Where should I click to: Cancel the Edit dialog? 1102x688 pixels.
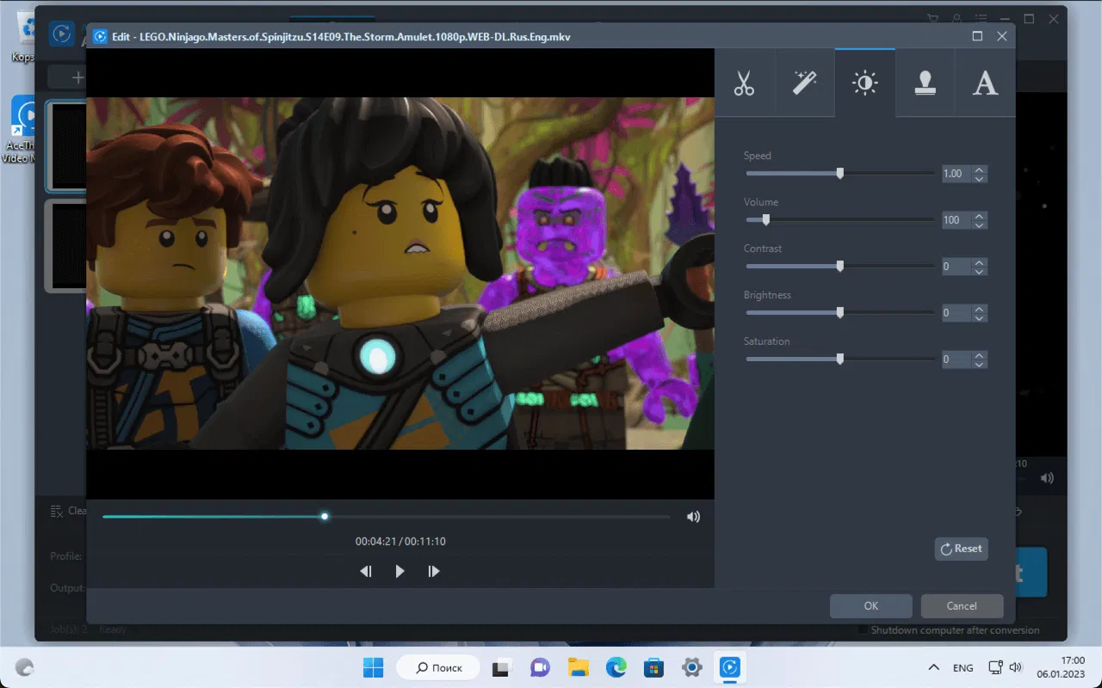click(x=962, y=605)
